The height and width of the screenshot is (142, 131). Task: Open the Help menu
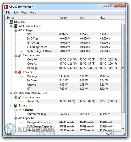[33, 12]
